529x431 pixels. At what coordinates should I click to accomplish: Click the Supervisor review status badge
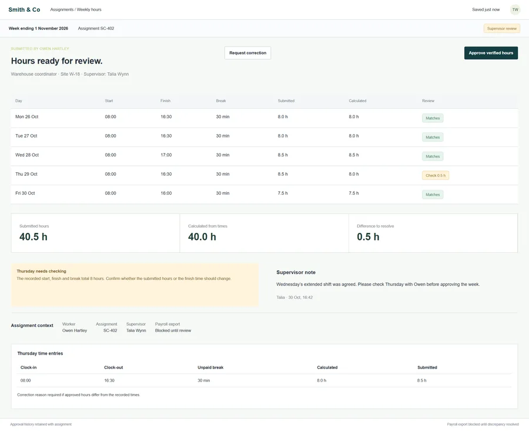502,28
